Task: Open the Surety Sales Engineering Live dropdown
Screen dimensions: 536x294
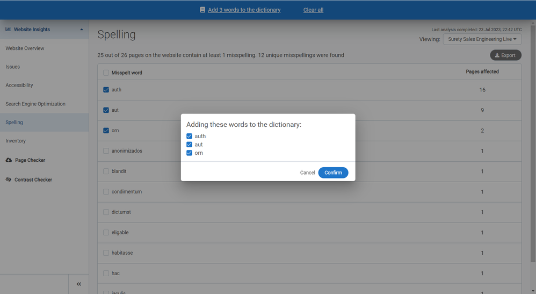Action: click(x=482, y=39)
